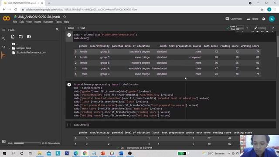Select StudentsPerformance.csv file
Image resolution: width=279 pixels, height=157 pixels.
pos(31,52)
